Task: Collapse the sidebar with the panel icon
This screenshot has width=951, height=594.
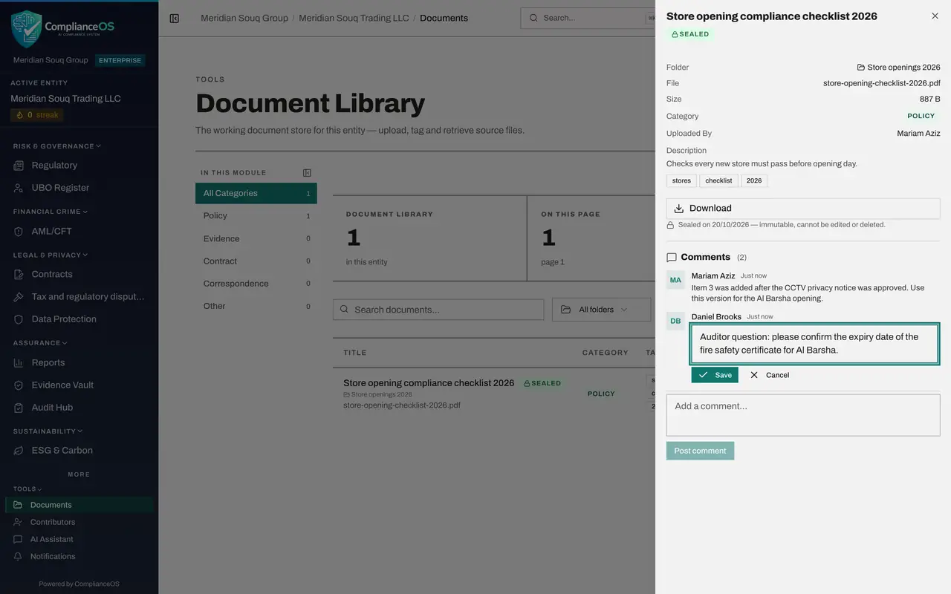Action: point(175,18)
